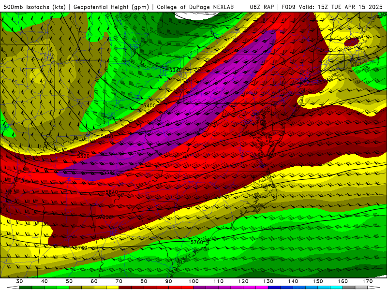Viewport: 387px width, 290px height.
Task: Click the 170 value on the color scale
Action: (368, 281)
